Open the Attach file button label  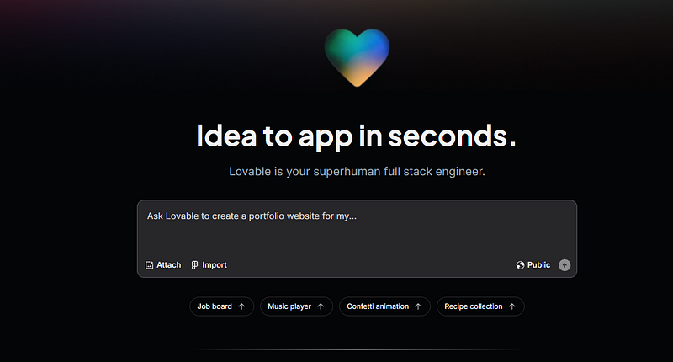pyautogui.click(x=169, y=265)
